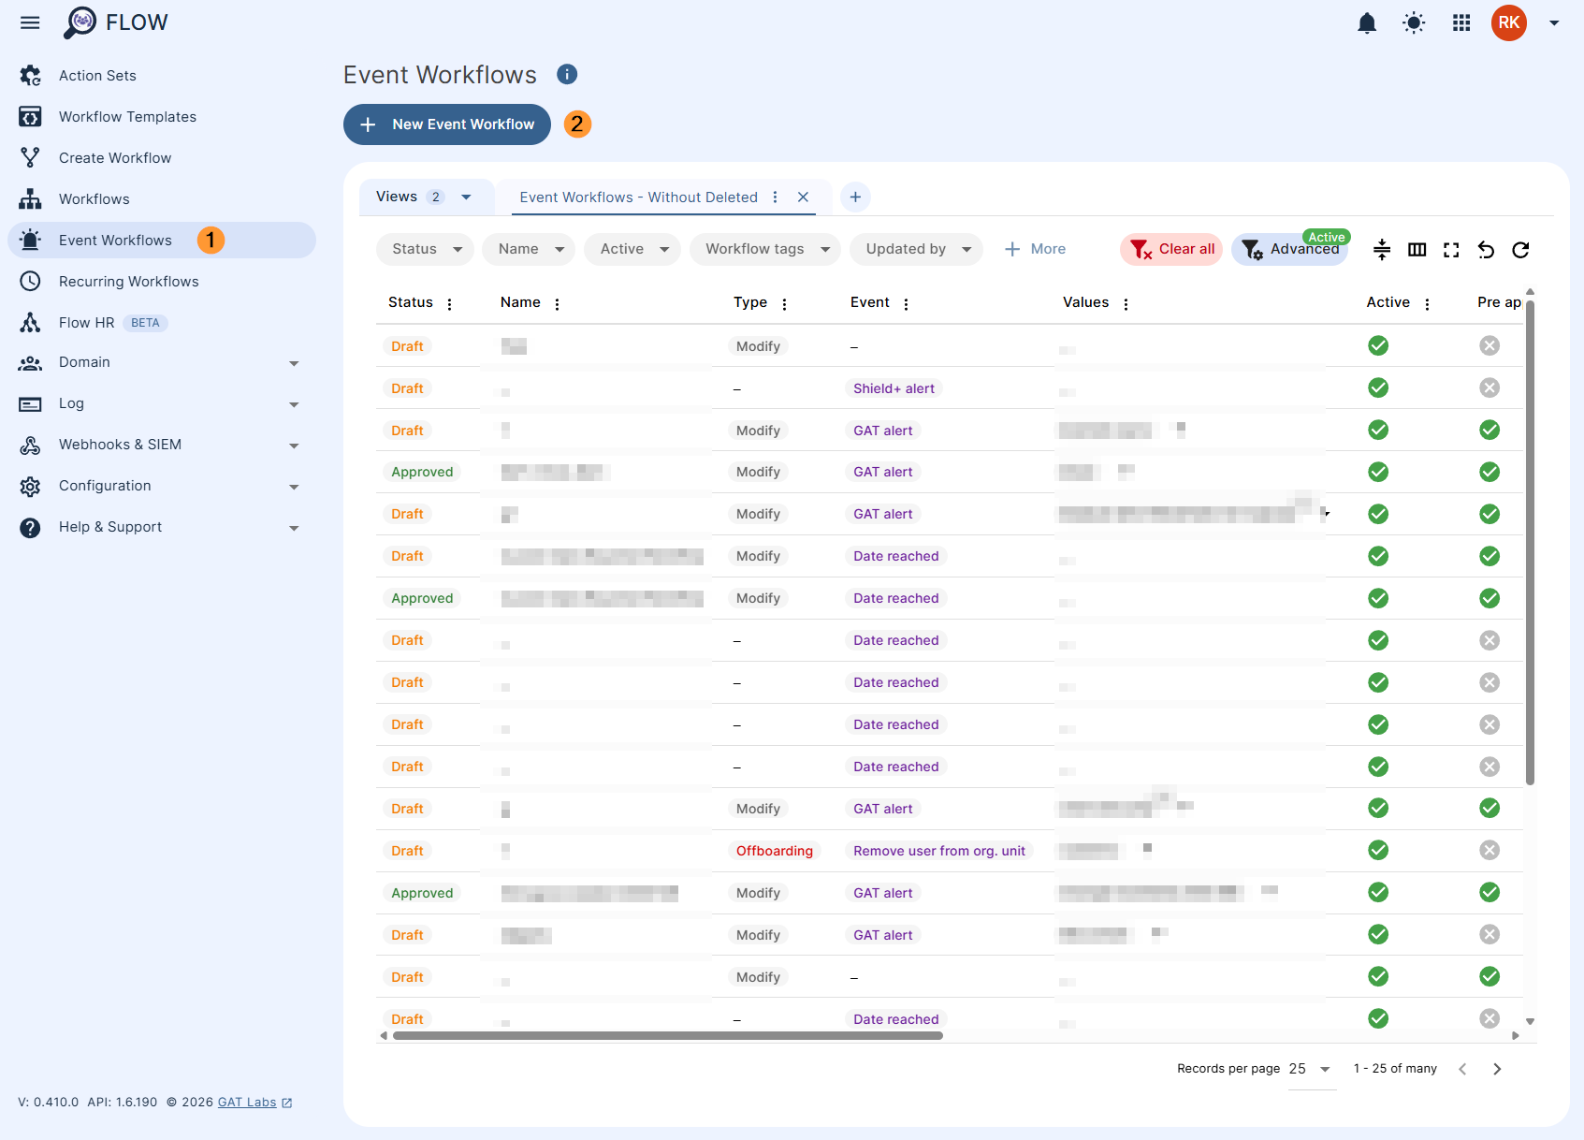
Task: Refresh the workflow table
Action: (1520, 250)
